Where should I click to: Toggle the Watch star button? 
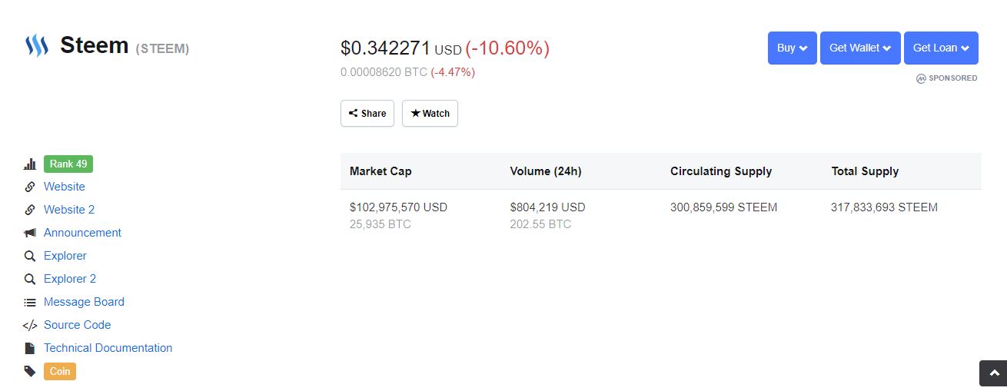click(x=430, y=113)
